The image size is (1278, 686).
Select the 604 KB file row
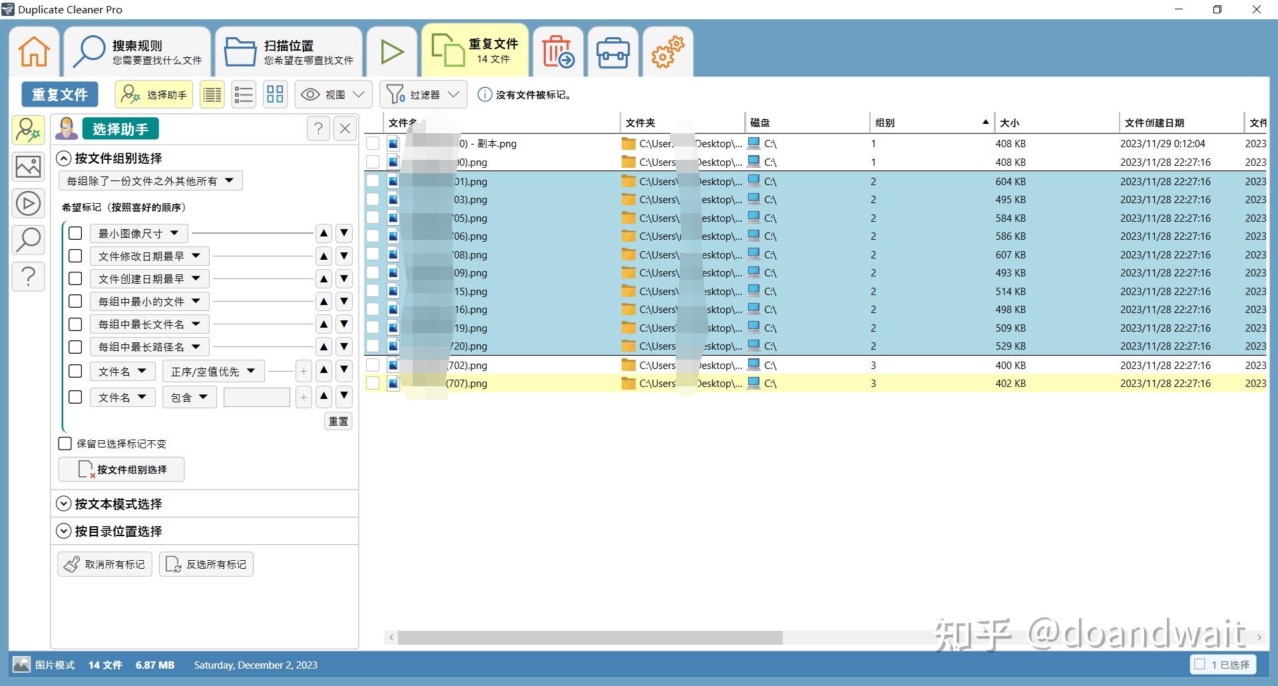pos(815,181)
